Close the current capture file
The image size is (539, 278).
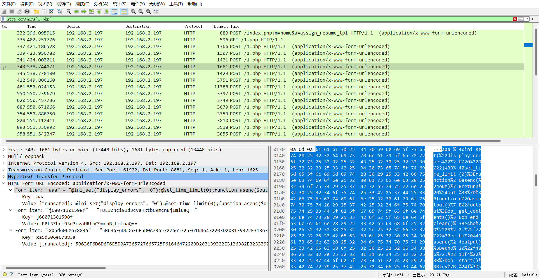[52, 12]
